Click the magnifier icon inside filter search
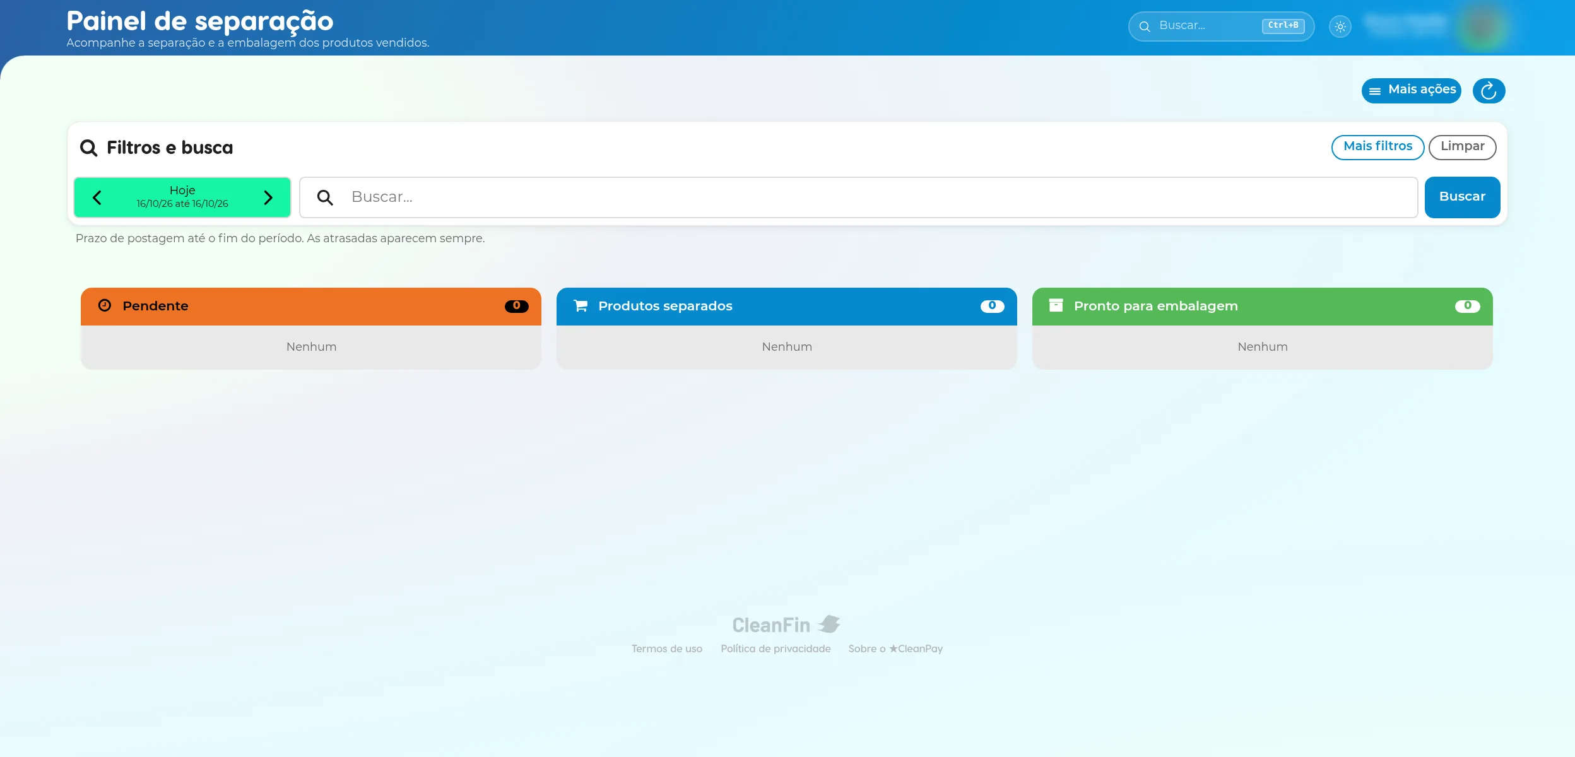 click(325, 197)
